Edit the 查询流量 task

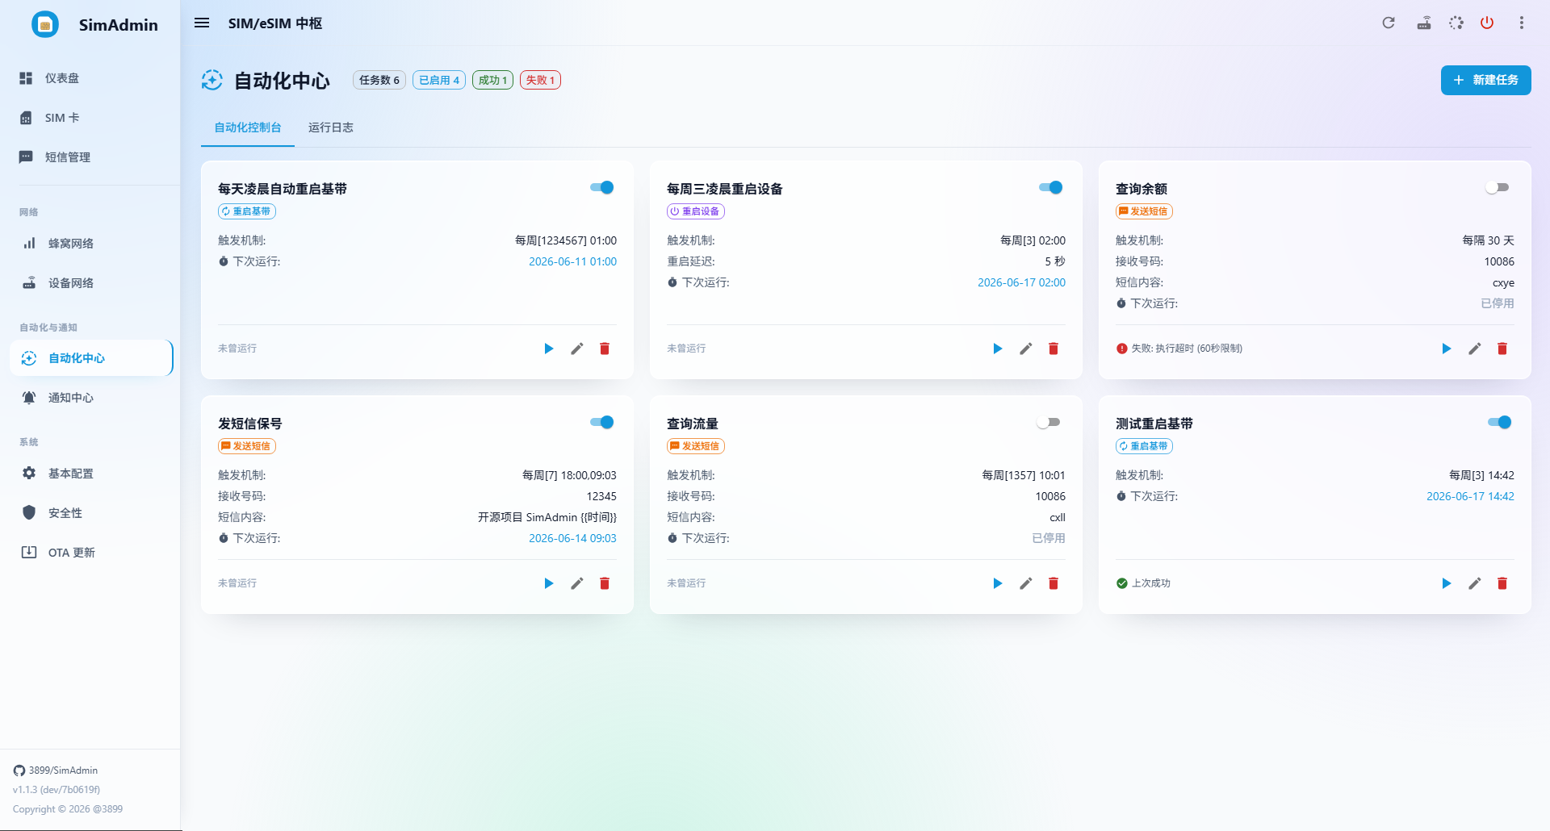pyautogui.click(x=1026, y=583)
